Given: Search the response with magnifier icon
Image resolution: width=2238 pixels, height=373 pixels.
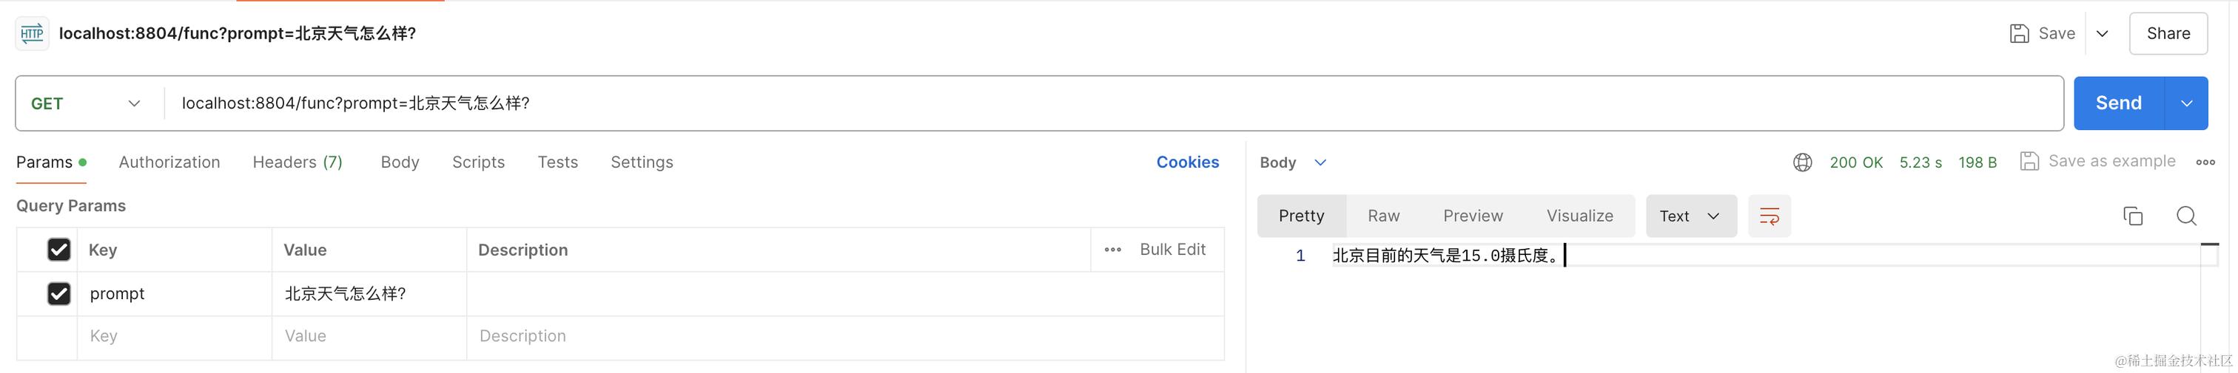Looking at the screenshot, I should (x=2187, y=216).
